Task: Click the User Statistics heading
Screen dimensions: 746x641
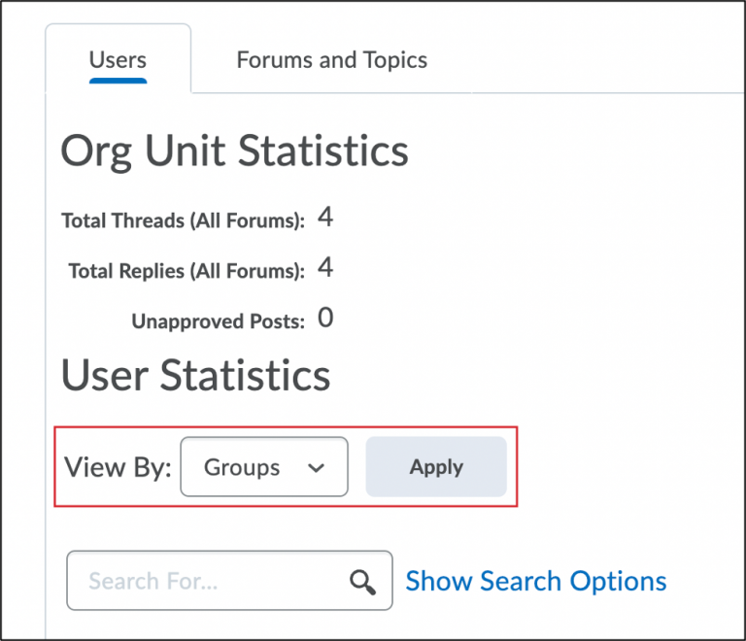Action: coord(195,376)
